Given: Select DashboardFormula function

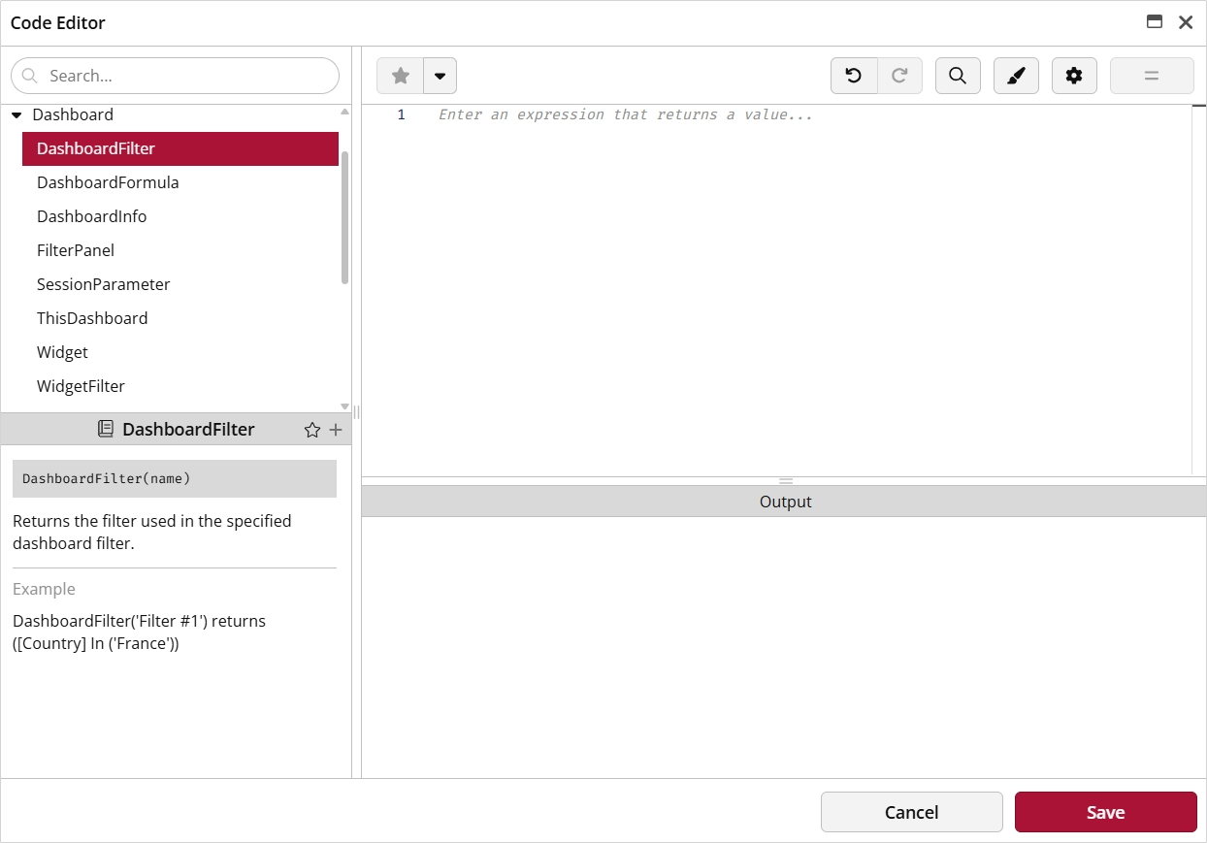Looking at the screenshot, I should [x=180, y=182].
